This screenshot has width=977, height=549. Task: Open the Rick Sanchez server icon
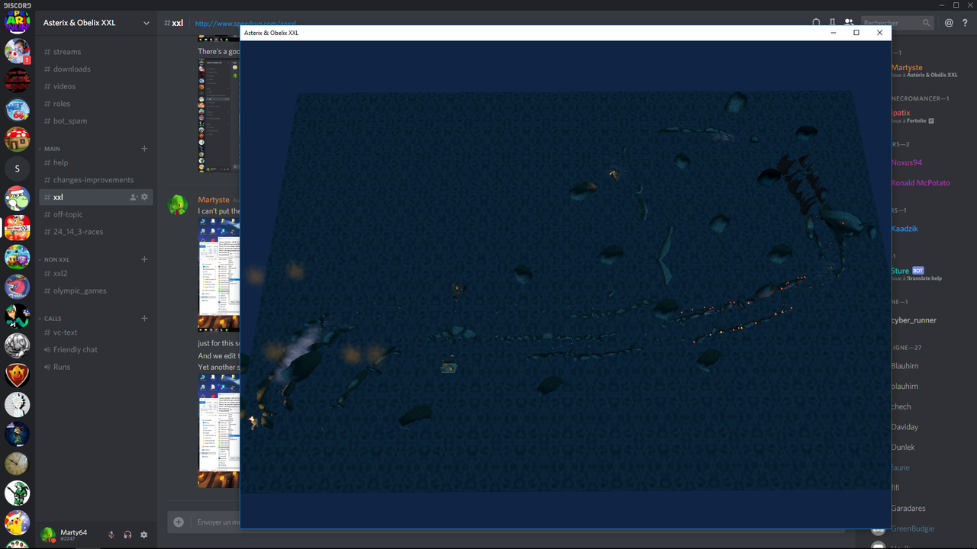(17, 404)
